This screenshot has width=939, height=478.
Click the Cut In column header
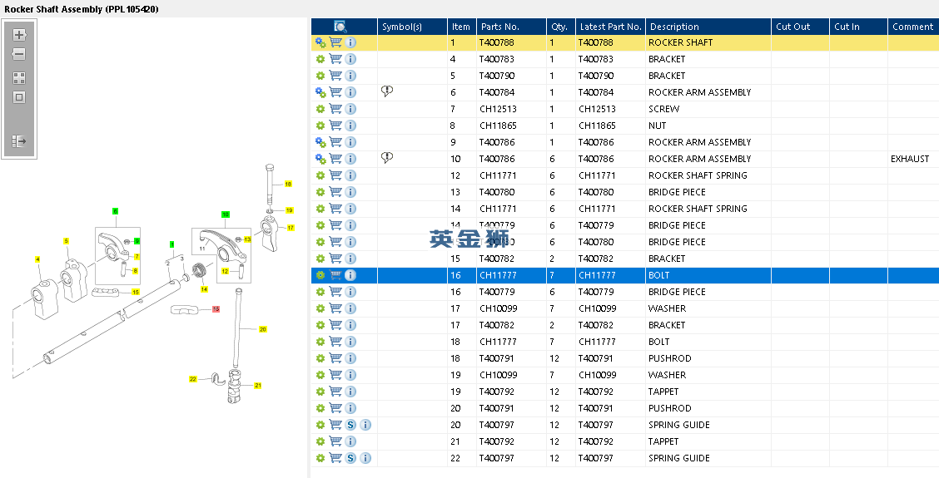click(x=858, y=27)
